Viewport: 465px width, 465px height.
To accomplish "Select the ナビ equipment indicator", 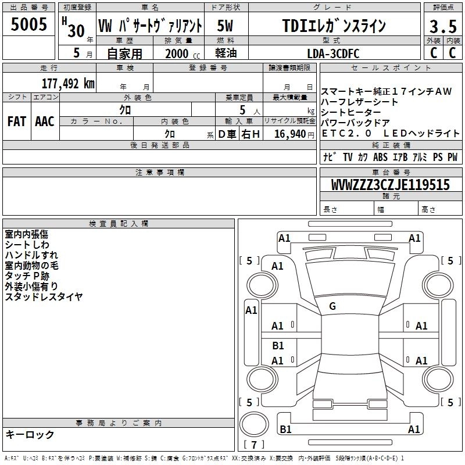I will tap(327, 157).
